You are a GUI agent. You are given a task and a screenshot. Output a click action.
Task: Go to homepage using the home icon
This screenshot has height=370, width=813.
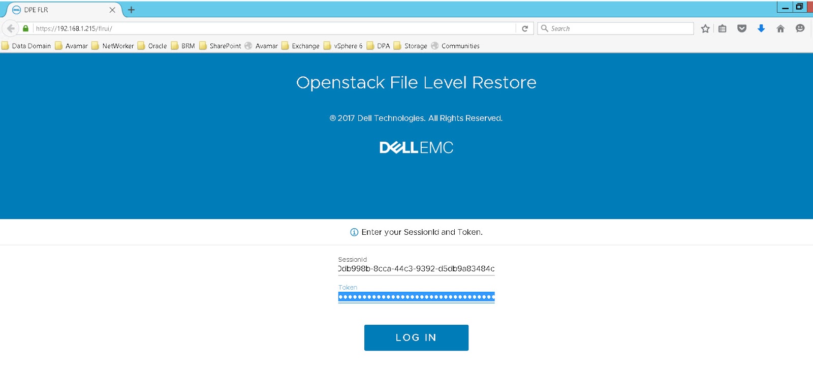point(780,28)
